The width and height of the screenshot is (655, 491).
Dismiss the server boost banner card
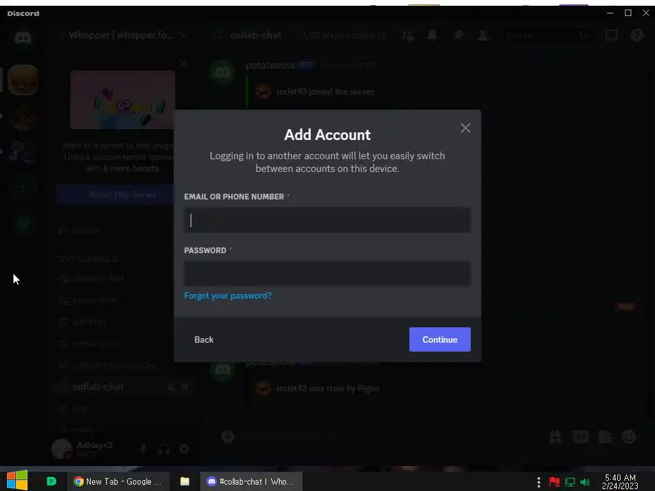(x=183, y=64)
